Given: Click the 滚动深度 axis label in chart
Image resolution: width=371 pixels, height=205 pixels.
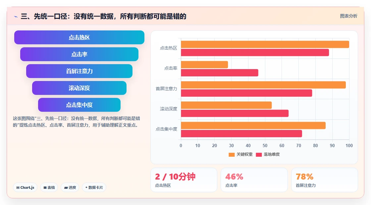Looking at the screenshot, I should [169, 109].
